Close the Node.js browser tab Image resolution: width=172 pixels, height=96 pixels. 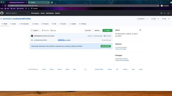(48, 2)
